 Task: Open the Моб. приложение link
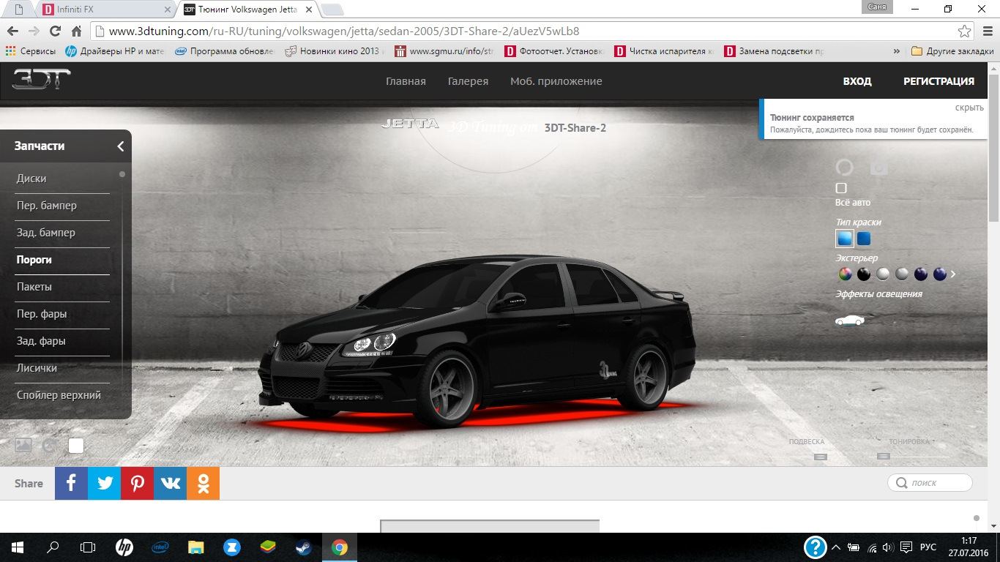click(556, 81)
